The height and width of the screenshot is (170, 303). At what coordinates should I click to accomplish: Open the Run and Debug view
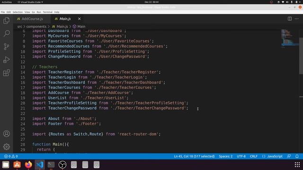pyautogui.click(x=6, y=59)
